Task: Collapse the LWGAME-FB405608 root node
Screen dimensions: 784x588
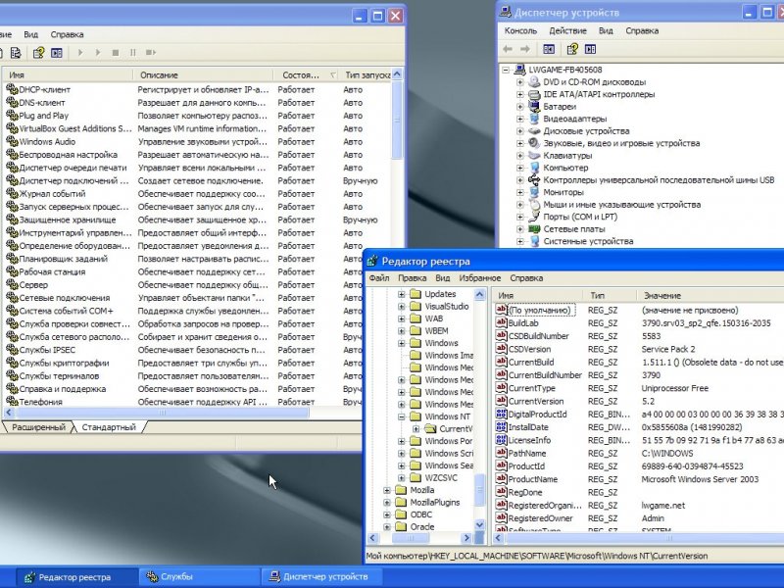Action: pyautogui.click(x=506, y=70)
